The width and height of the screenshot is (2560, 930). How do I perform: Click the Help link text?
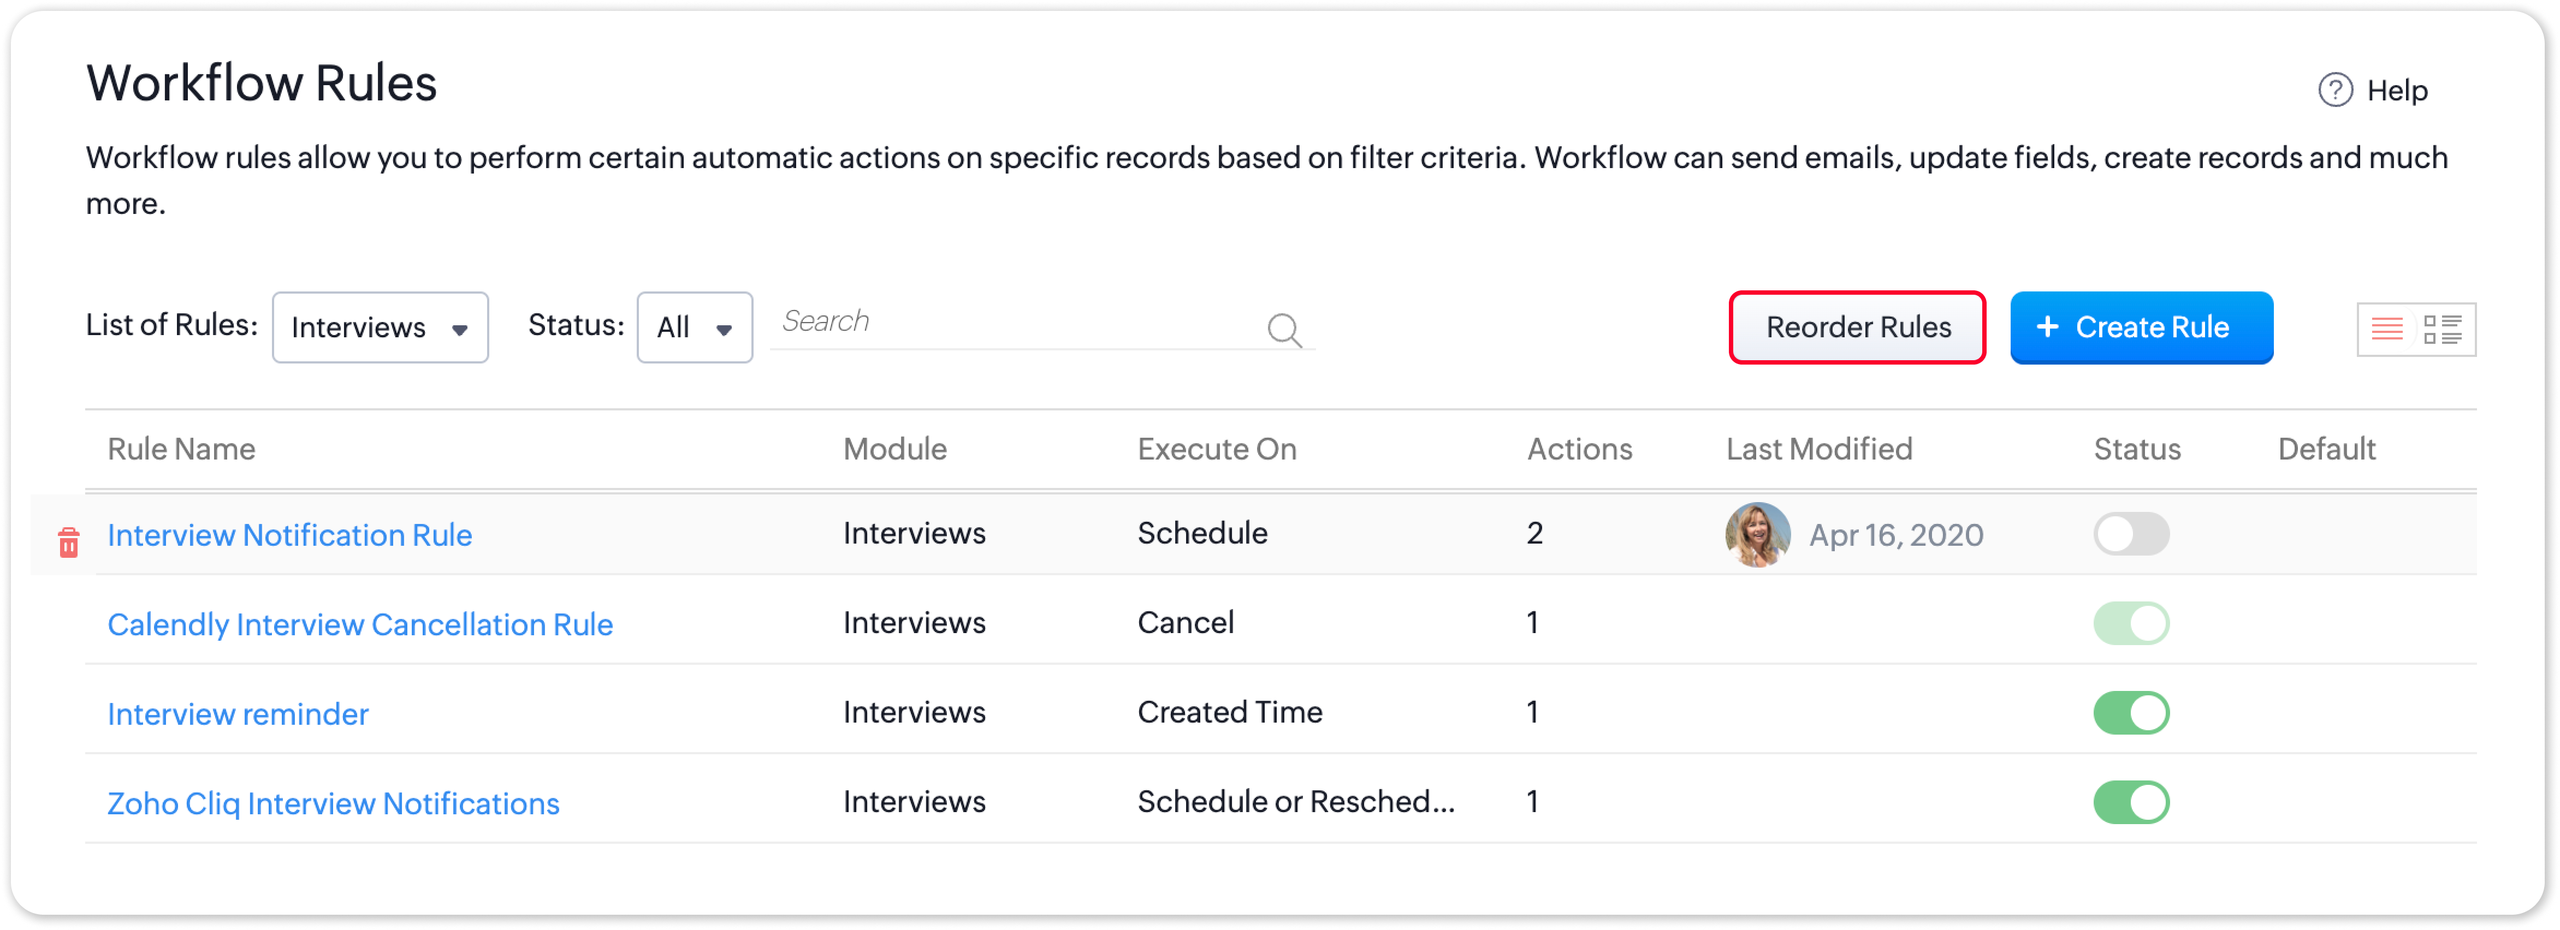2396,91
